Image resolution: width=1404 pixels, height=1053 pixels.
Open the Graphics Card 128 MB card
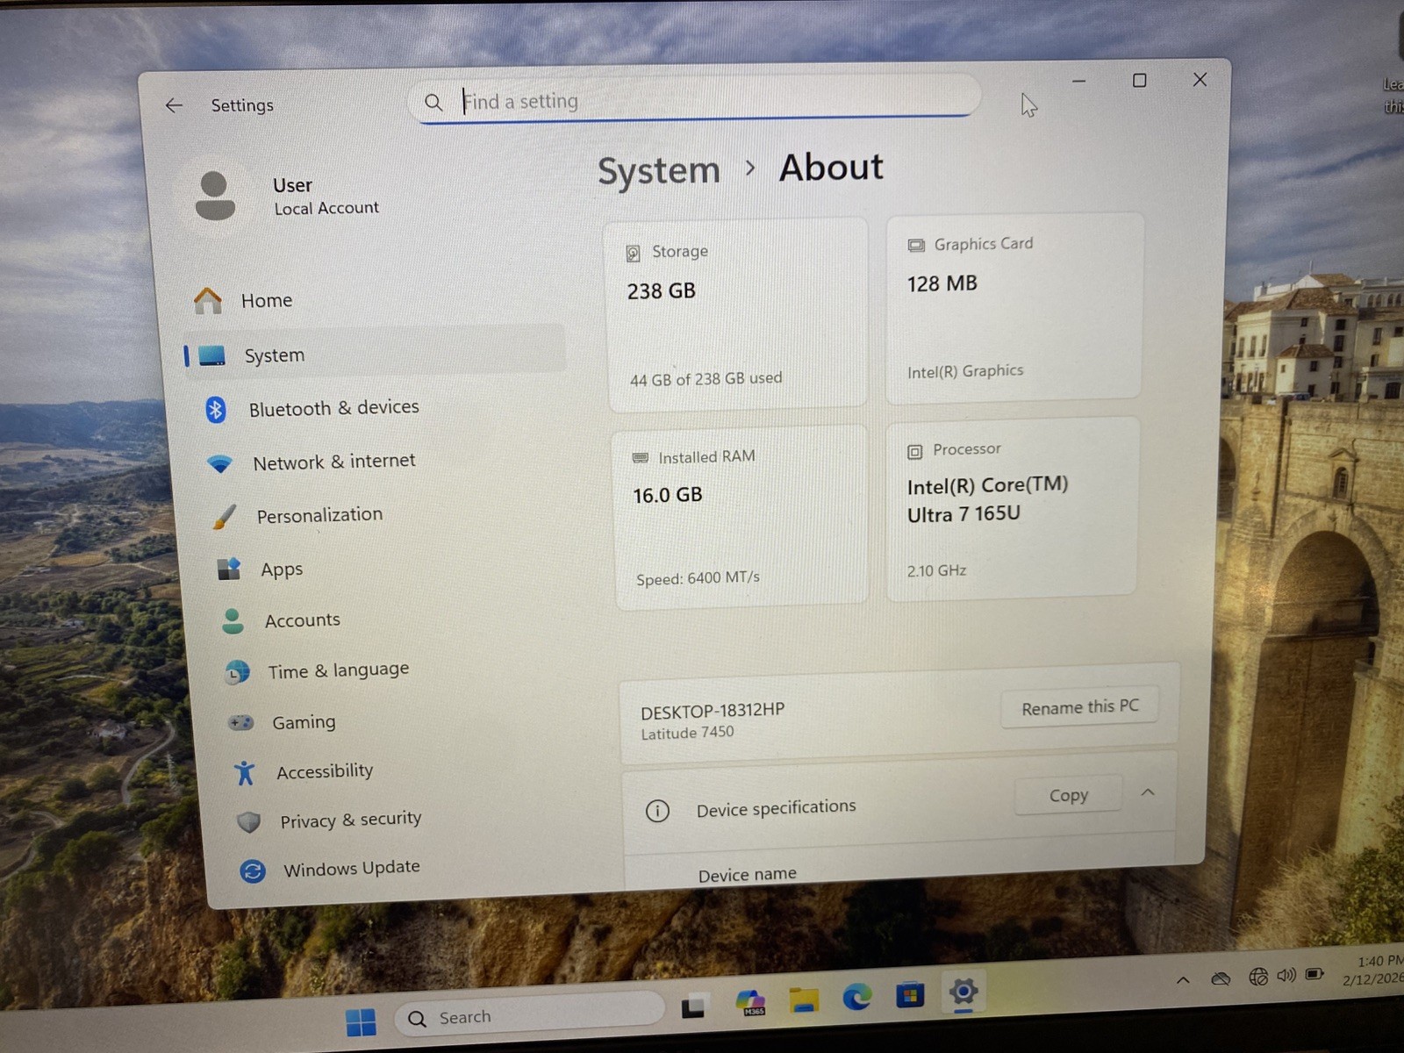(x=1014, y=307)
